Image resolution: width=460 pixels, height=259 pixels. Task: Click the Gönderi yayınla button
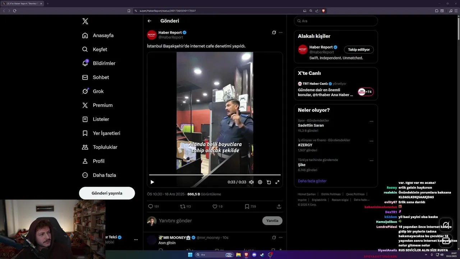[107, 193]
